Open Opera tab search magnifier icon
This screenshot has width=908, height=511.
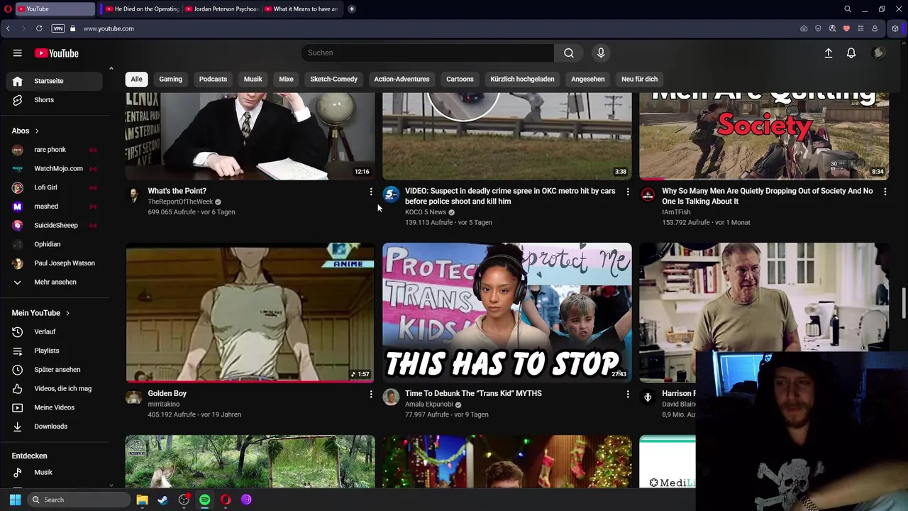coord(848,9)
